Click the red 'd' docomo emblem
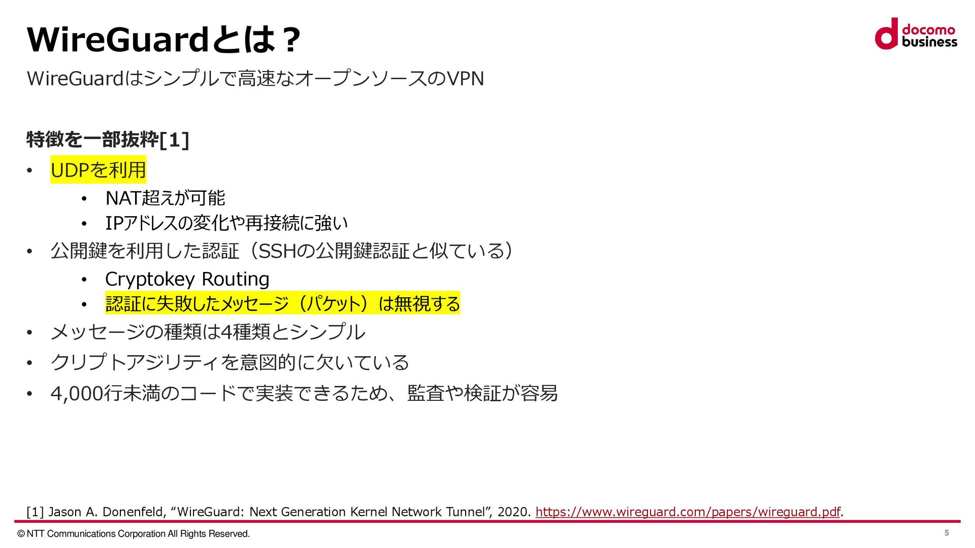The width and height of the screenshot is (975, 548). (x=886, y=35)
